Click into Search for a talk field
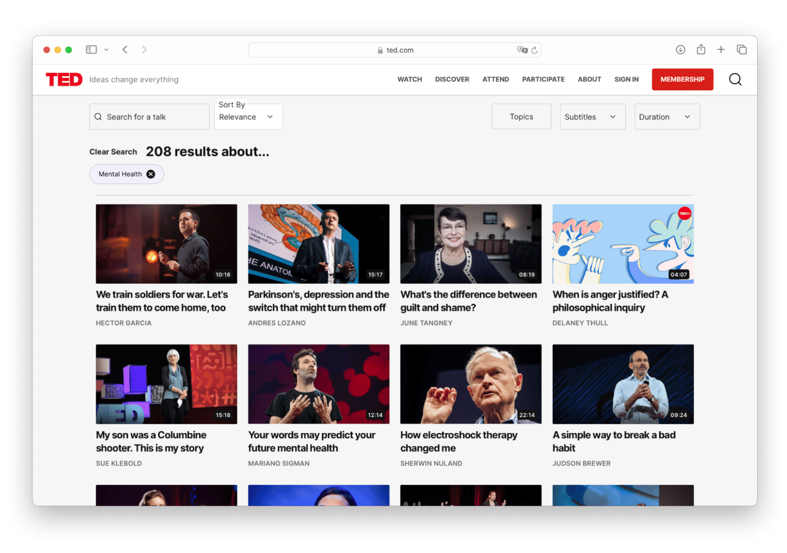787x553 pixels. pyautogui.click(x=149, y=117)
